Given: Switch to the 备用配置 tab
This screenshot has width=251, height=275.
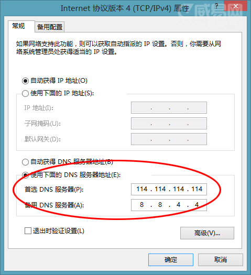Looking at the screenshot, I should pyautogui.click(x=50, y=27).
